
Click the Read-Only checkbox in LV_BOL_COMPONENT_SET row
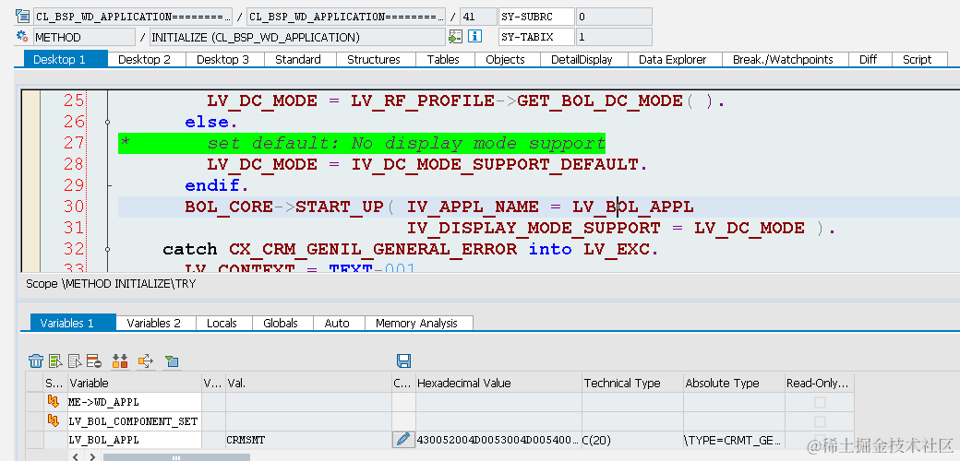tap(819, 421)
